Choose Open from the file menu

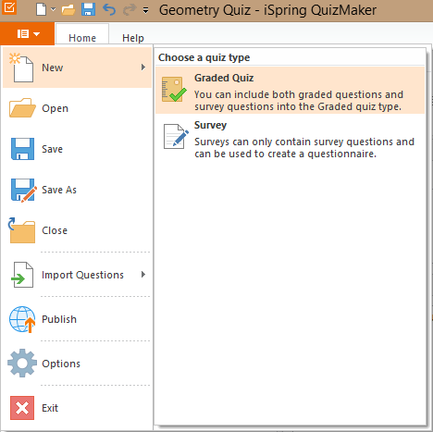tap(77, 108)
